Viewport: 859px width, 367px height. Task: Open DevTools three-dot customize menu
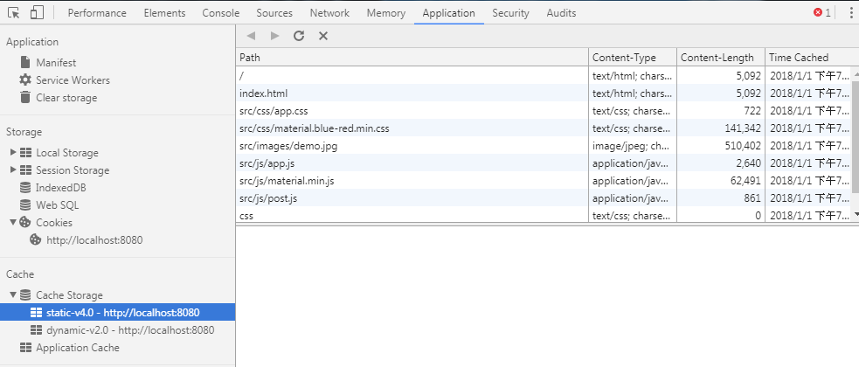click(x=850, y=13)
